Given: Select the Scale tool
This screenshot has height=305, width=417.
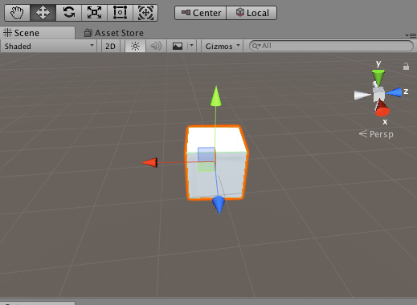Looking at the screenshot, I should (94, 13).
